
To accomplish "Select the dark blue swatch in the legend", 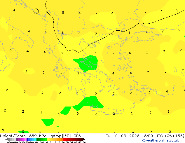I will tap(27, 139).
